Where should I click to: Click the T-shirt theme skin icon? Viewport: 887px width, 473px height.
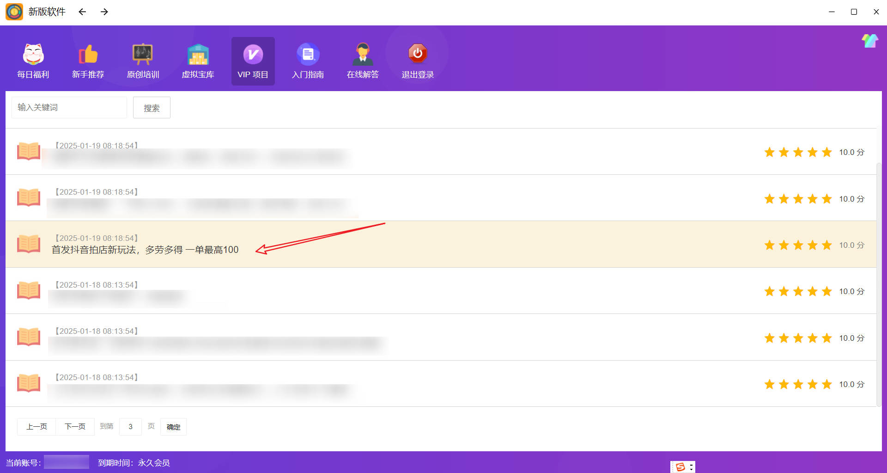[x=869, y=41]
